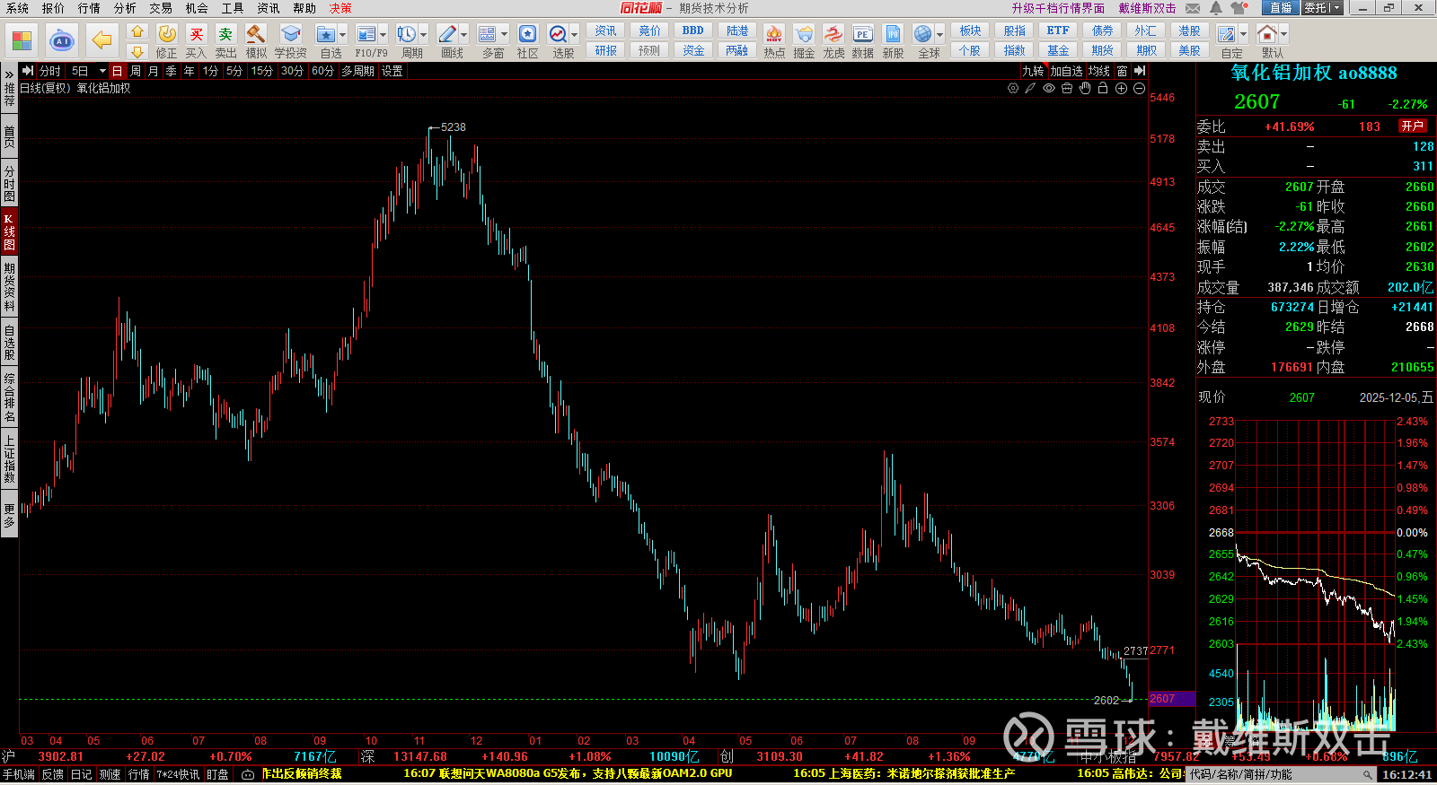Viewport: 1437px width, 785px height.
Task: Expand the F10/F9 dropdown arrow
Action: tap(383, 35)
